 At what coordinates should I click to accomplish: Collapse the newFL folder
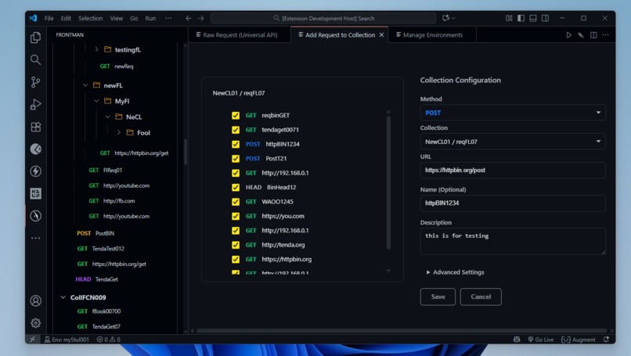[x=85, y=85]
